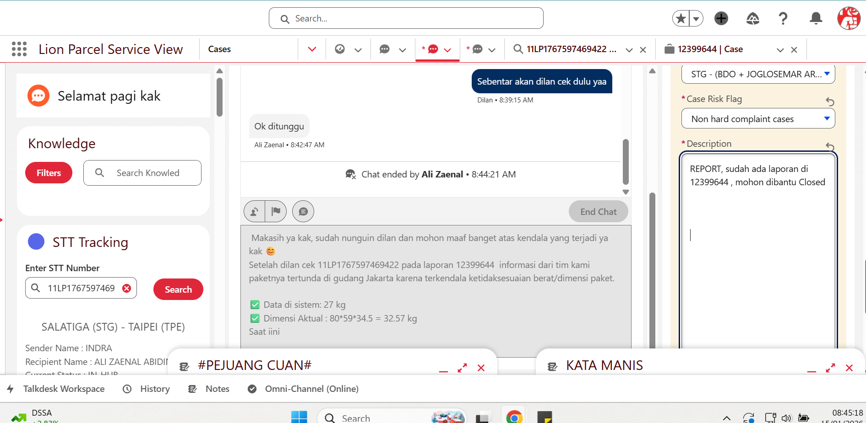This screenshot has height=423, width=866.
Task: Undo the Description field change
Action: point(830,146)
